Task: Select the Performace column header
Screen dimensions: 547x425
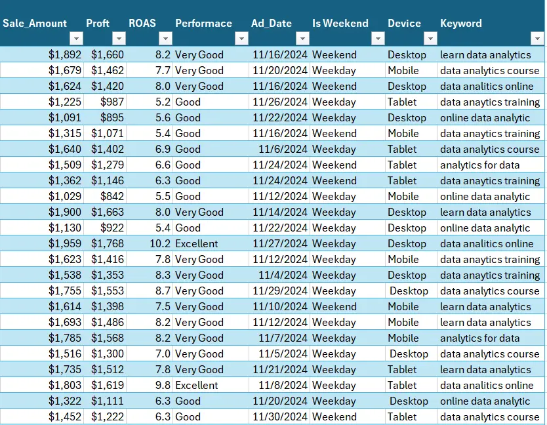Action: [204, 23]
